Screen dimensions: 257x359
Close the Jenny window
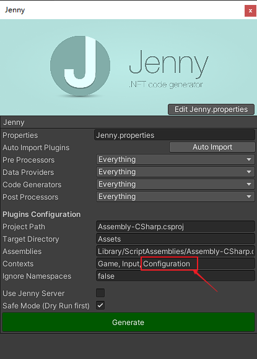(x=250, y=11)
